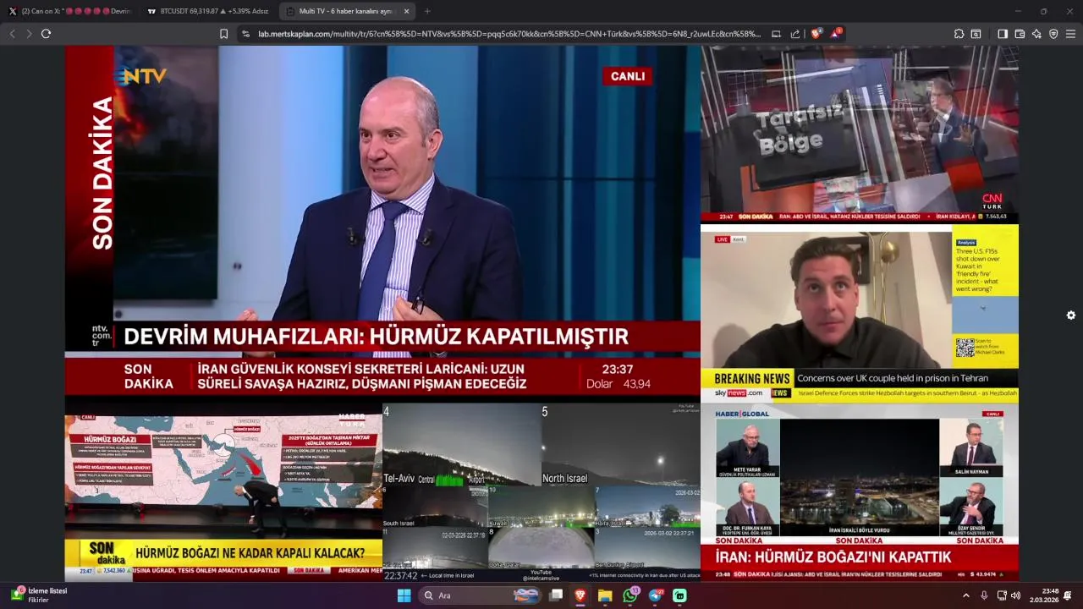Image resolution: width=1083 pixels, height=609 pixels.
Task: Toggle the browser sidebar panel icon
Action: tap(1003, 34)
